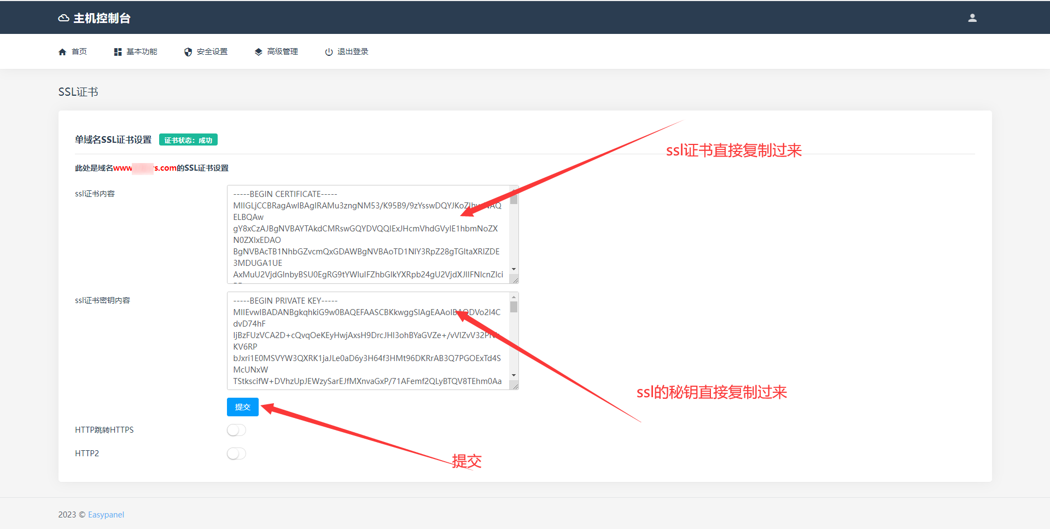Open the 高级管理 menu

[x=282, y=51]
